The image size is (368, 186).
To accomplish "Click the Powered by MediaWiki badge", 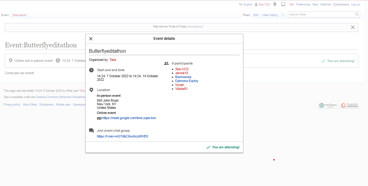I will [x=349, y=105].
